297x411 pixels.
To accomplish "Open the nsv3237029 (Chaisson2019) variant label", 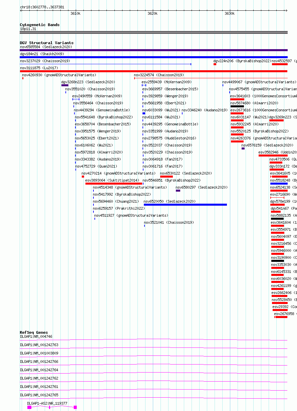I will click(x=45, y=61).
